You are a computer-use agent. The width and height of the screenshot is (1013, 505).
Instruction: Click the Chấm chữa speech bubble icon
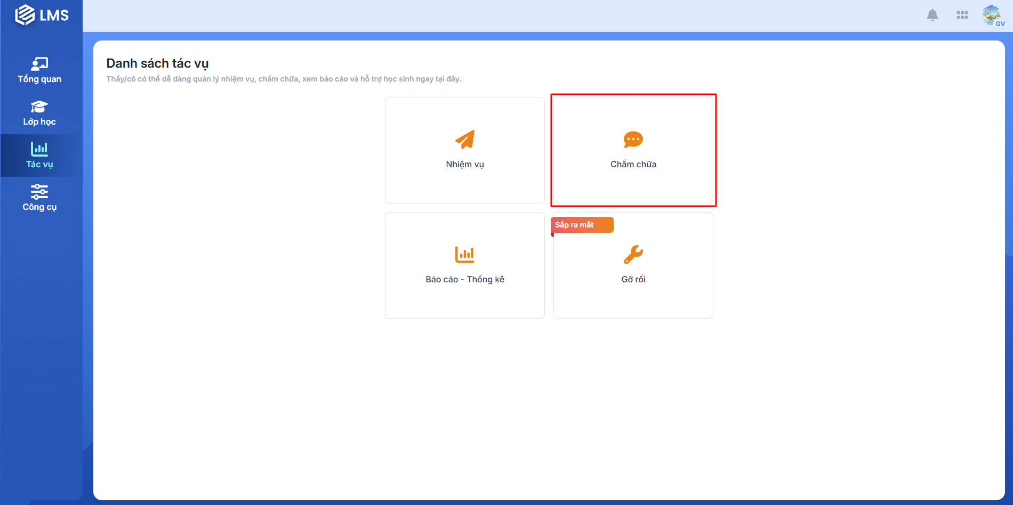pyautogui.click(x=633, y=140)
